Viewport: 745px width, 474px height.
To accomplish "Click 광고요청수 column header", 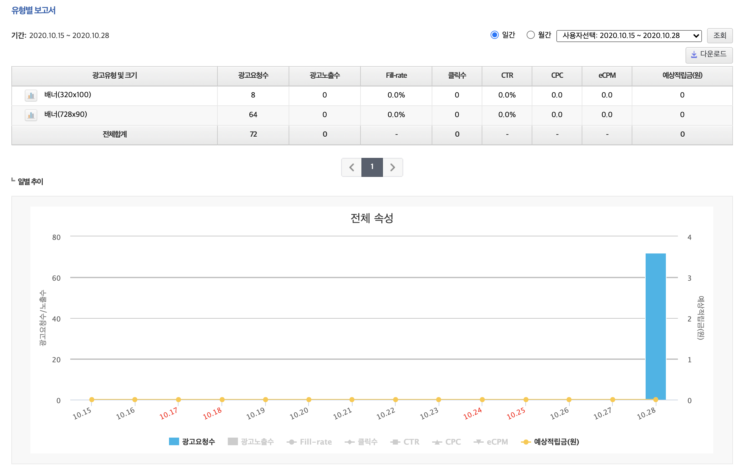I will pyautogui.click(x=253, y=76).
